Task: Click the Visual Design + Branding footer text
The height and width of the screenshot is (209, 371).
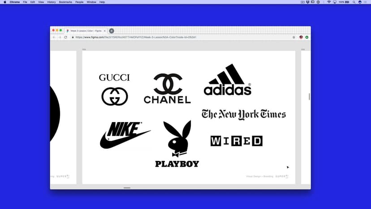Action: pyautogui.click(x=259, y=176)
